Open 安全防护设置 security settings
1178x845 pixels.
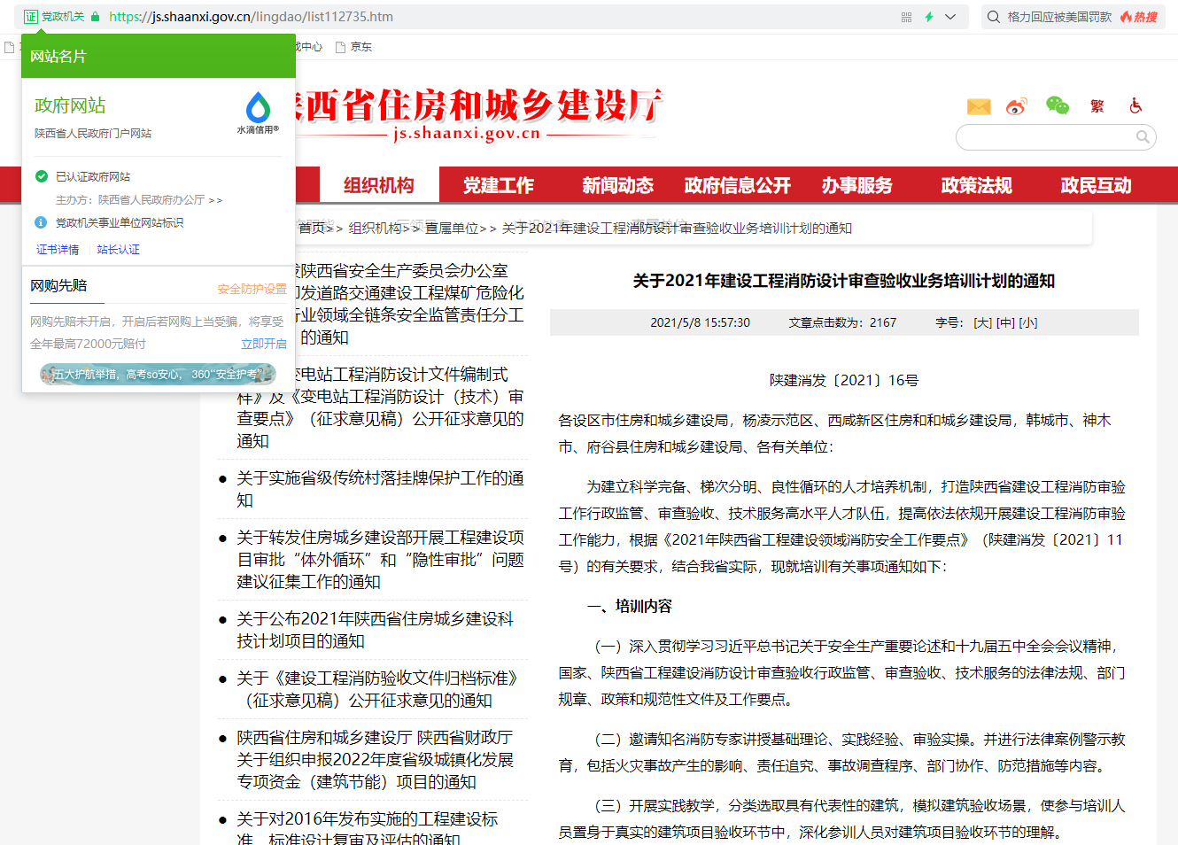252,289
